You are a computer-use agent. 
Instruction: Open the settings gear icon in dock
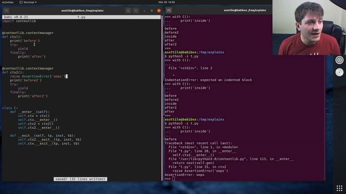340,60
